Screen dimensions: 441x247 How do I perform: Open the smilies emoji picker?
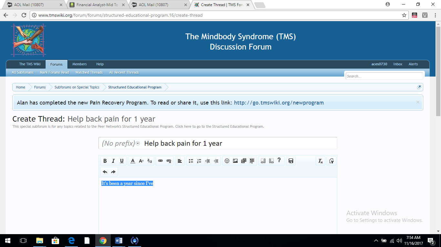(227, 161)
